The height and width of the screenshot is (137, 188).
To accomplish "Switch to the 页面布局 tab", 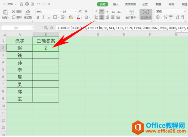I will tap(130, 4).
